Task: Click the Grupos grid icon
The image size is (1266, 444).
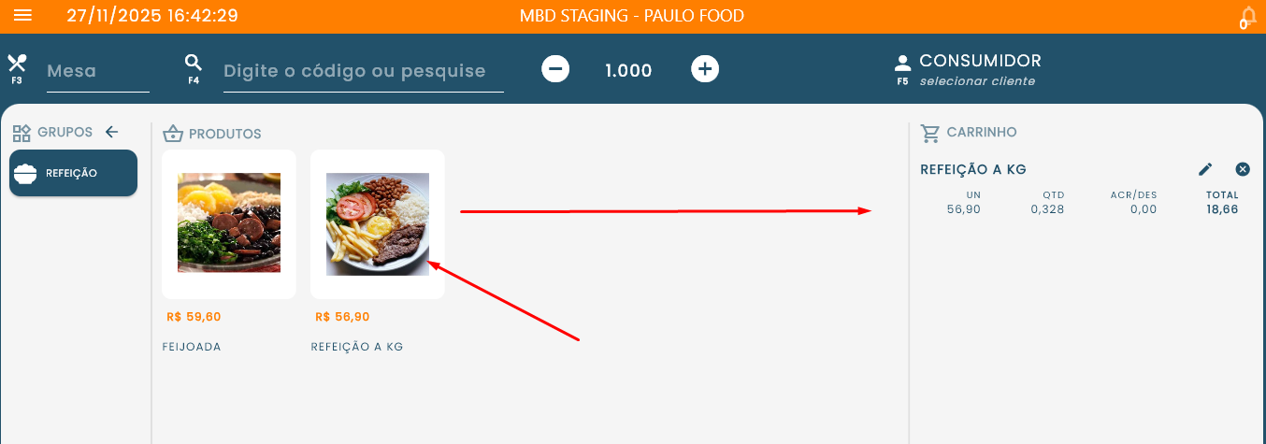Action: click(22, 133)
